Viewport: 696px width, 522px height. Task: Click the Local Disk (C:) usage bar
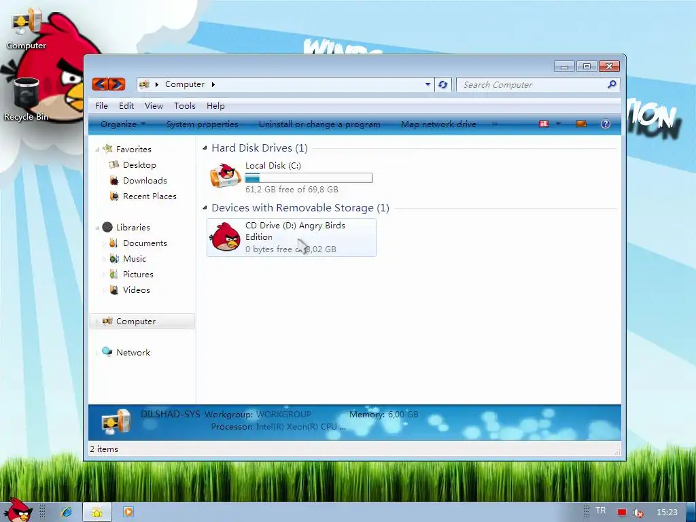(309, 178)
